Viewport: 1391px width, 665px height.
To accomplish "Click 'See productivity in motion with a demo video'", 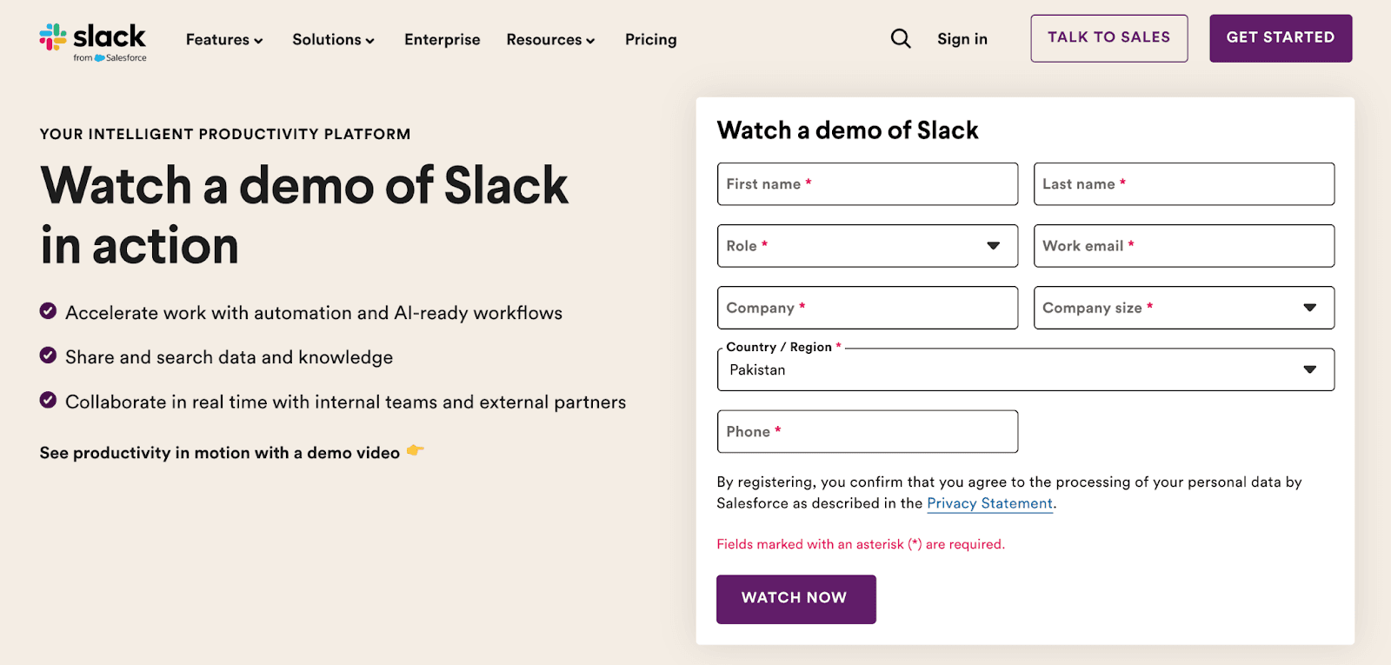I will pyautogui.click(x=220, y=453).
